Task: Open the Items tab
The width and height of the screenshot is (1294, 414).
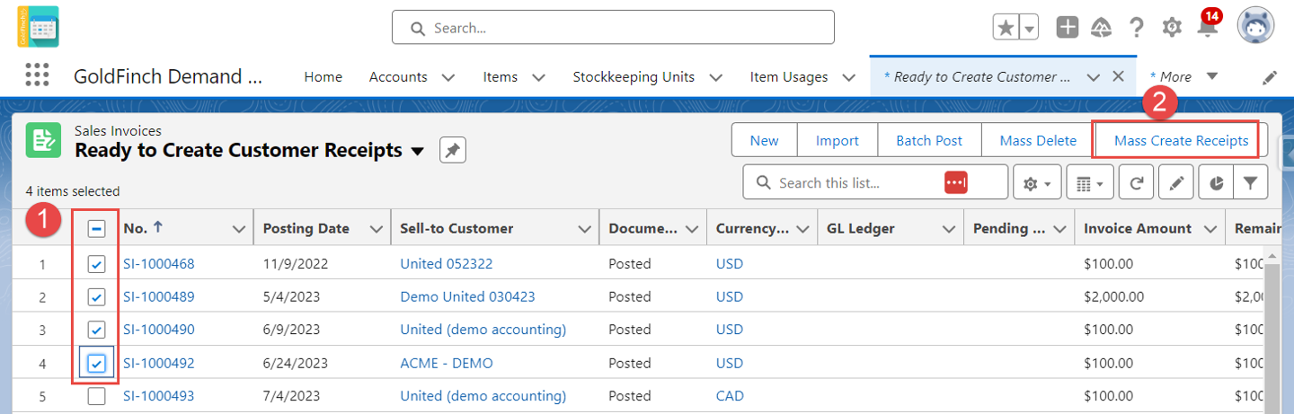Action: 500,77
